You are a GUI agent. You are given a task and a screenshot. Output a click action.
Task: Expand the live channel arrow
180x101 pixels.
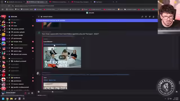point(7,22)
